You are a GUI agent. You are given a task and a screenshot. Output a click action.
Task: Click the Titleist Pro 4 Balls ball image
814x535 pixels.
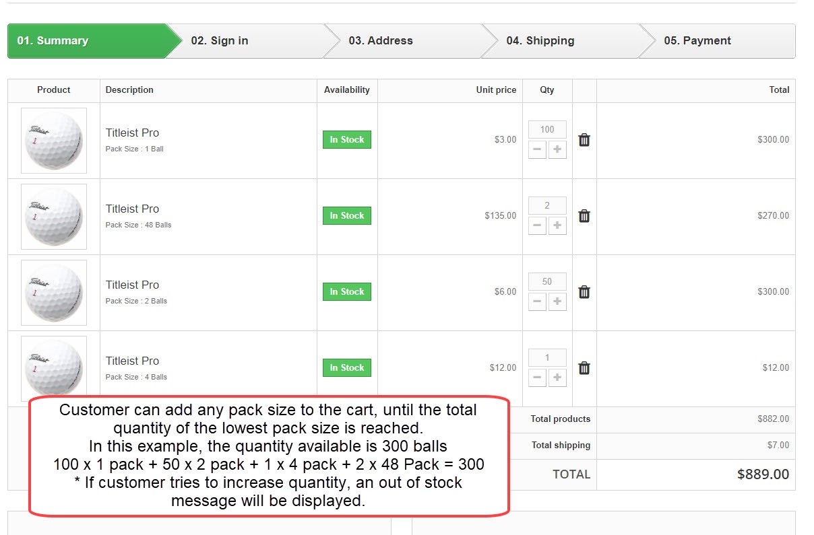point(54,367)
